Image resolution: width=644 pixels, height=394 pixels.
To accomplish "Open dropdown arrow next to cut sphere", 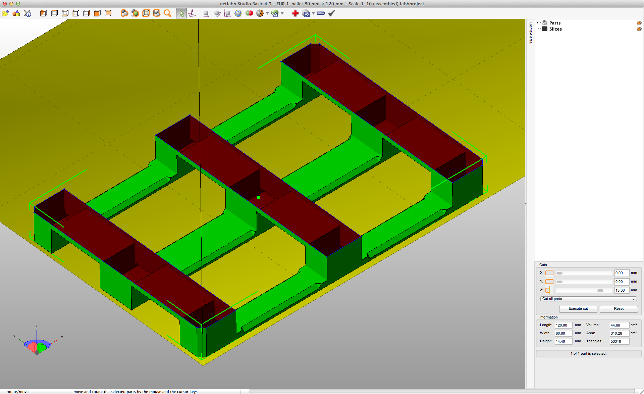I will click(x=267, y=13).
